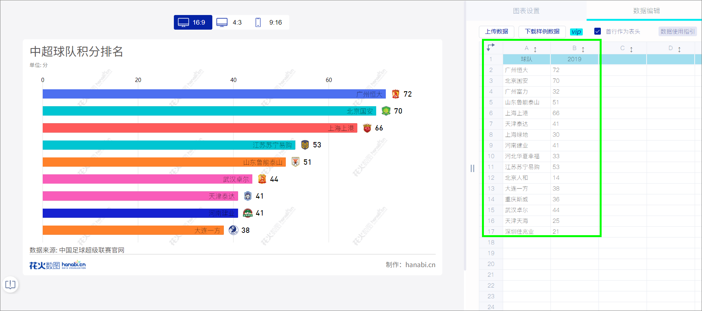
Task: Sort column C using its arrow icon
Action: [x=631, y=49]
